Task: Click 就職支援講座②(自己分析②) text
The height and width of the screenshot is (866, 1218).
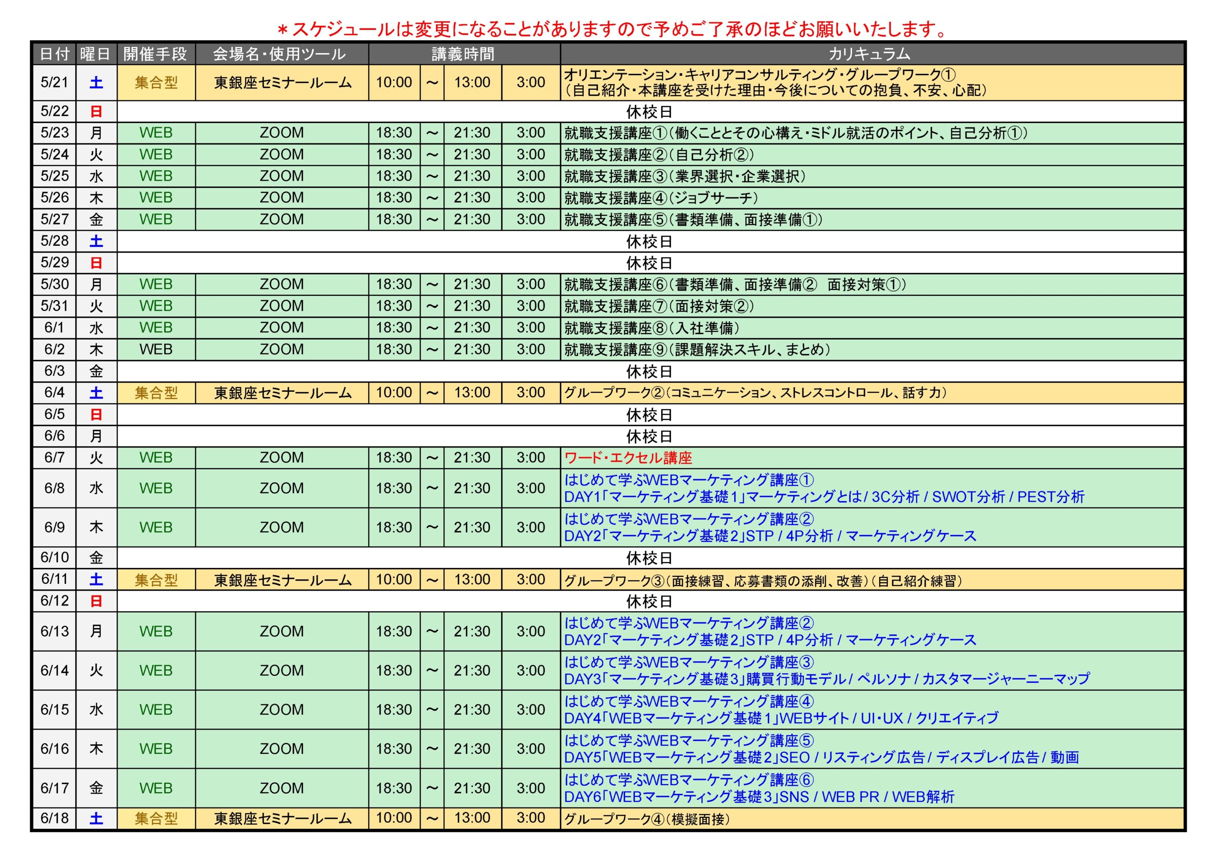Action: (659, 155)
